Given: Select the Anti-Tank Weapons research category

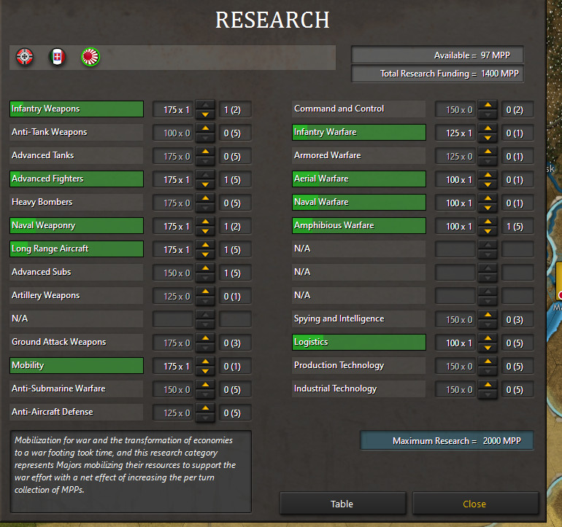Looking at the screenshot, I should [77, 132].
